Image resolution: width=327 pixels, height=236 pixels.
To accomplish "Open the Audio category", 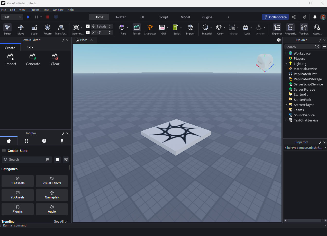I will (x=52, y=209).
